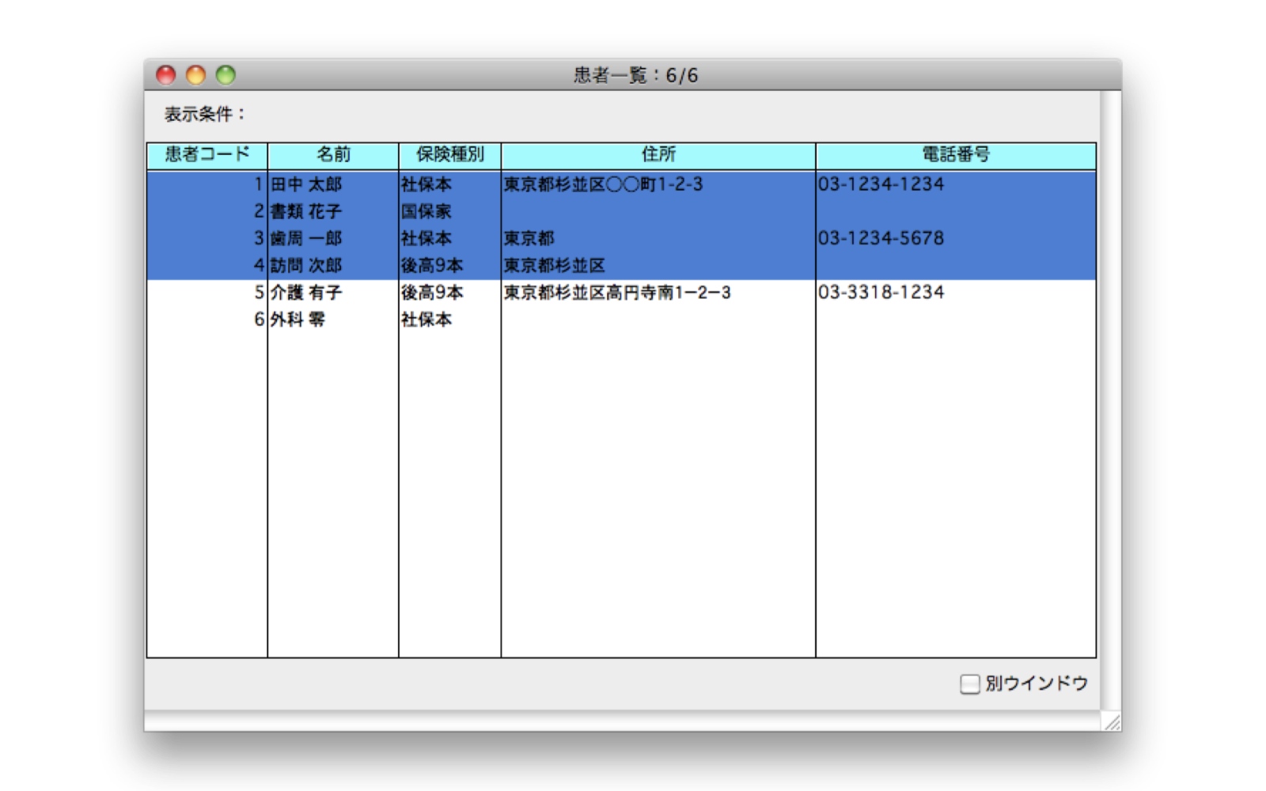This screenshot has width=1266, height=791.
Task: Select patient 田中 太郎 row
Action: tap(306, 185)
